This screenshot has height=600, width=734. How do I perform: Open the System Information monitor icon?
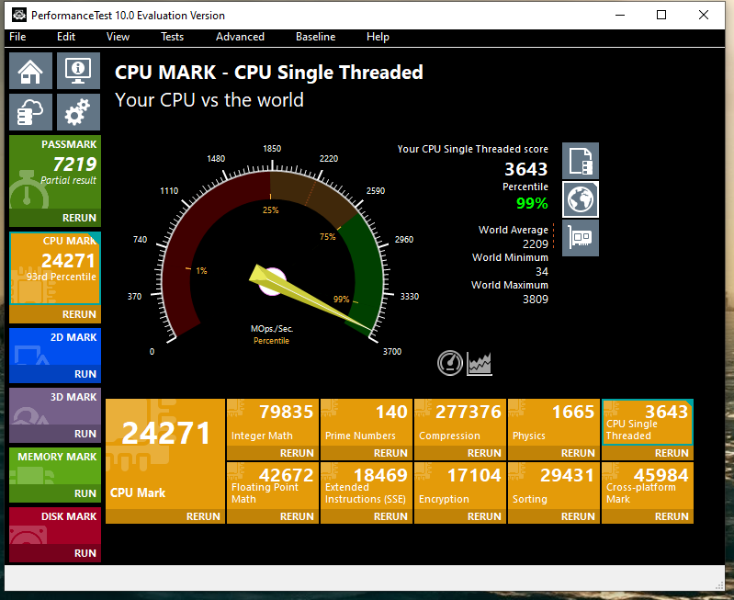(78, 71)
